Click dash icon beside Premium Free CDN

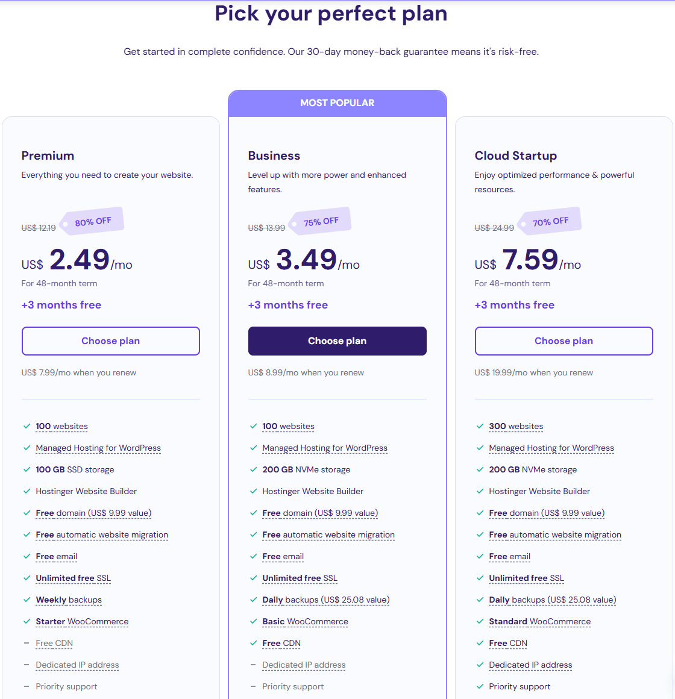27,643
